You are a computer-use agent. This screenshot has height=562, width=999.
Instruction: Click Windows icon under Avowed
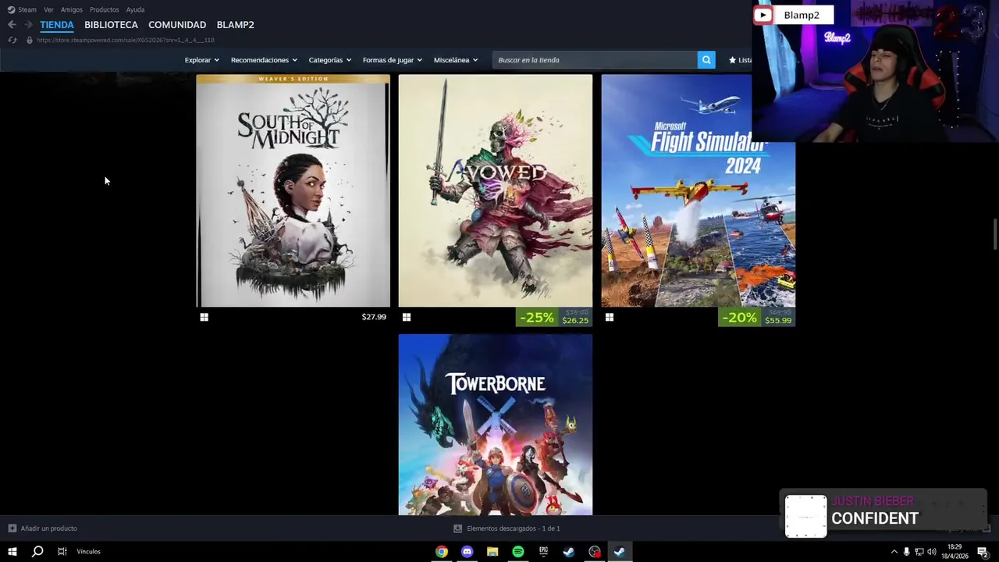pyautogui.click(x=407, y=317)
